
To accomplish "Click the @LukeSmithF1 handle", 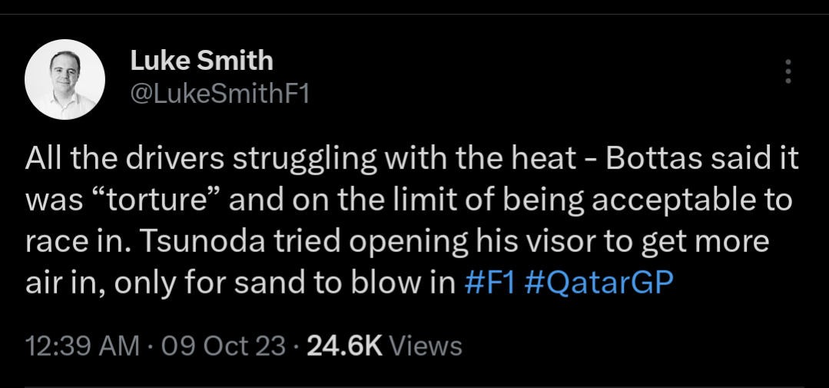I will click(x=219, y=95).
